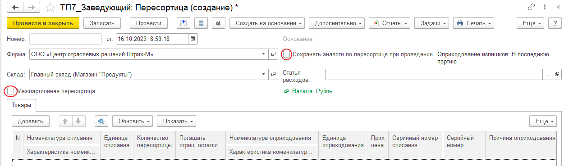Image resolution: width=564 pixels, height=166 pixels.
Task: Click the Склад field with Главный склад
Action: pos(144,74)
